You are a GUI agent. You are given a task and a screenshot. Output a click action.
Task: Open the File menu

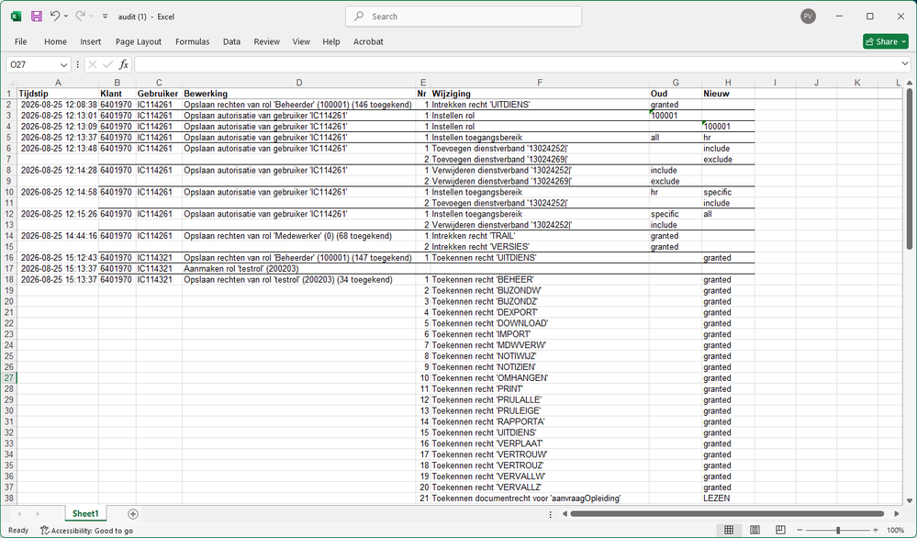20,41
